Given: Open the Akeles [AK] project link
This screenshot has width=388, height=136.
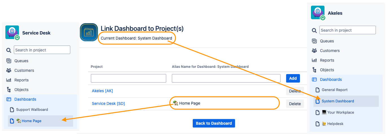Looking at the screenshot, I should (x=102, y=91).
